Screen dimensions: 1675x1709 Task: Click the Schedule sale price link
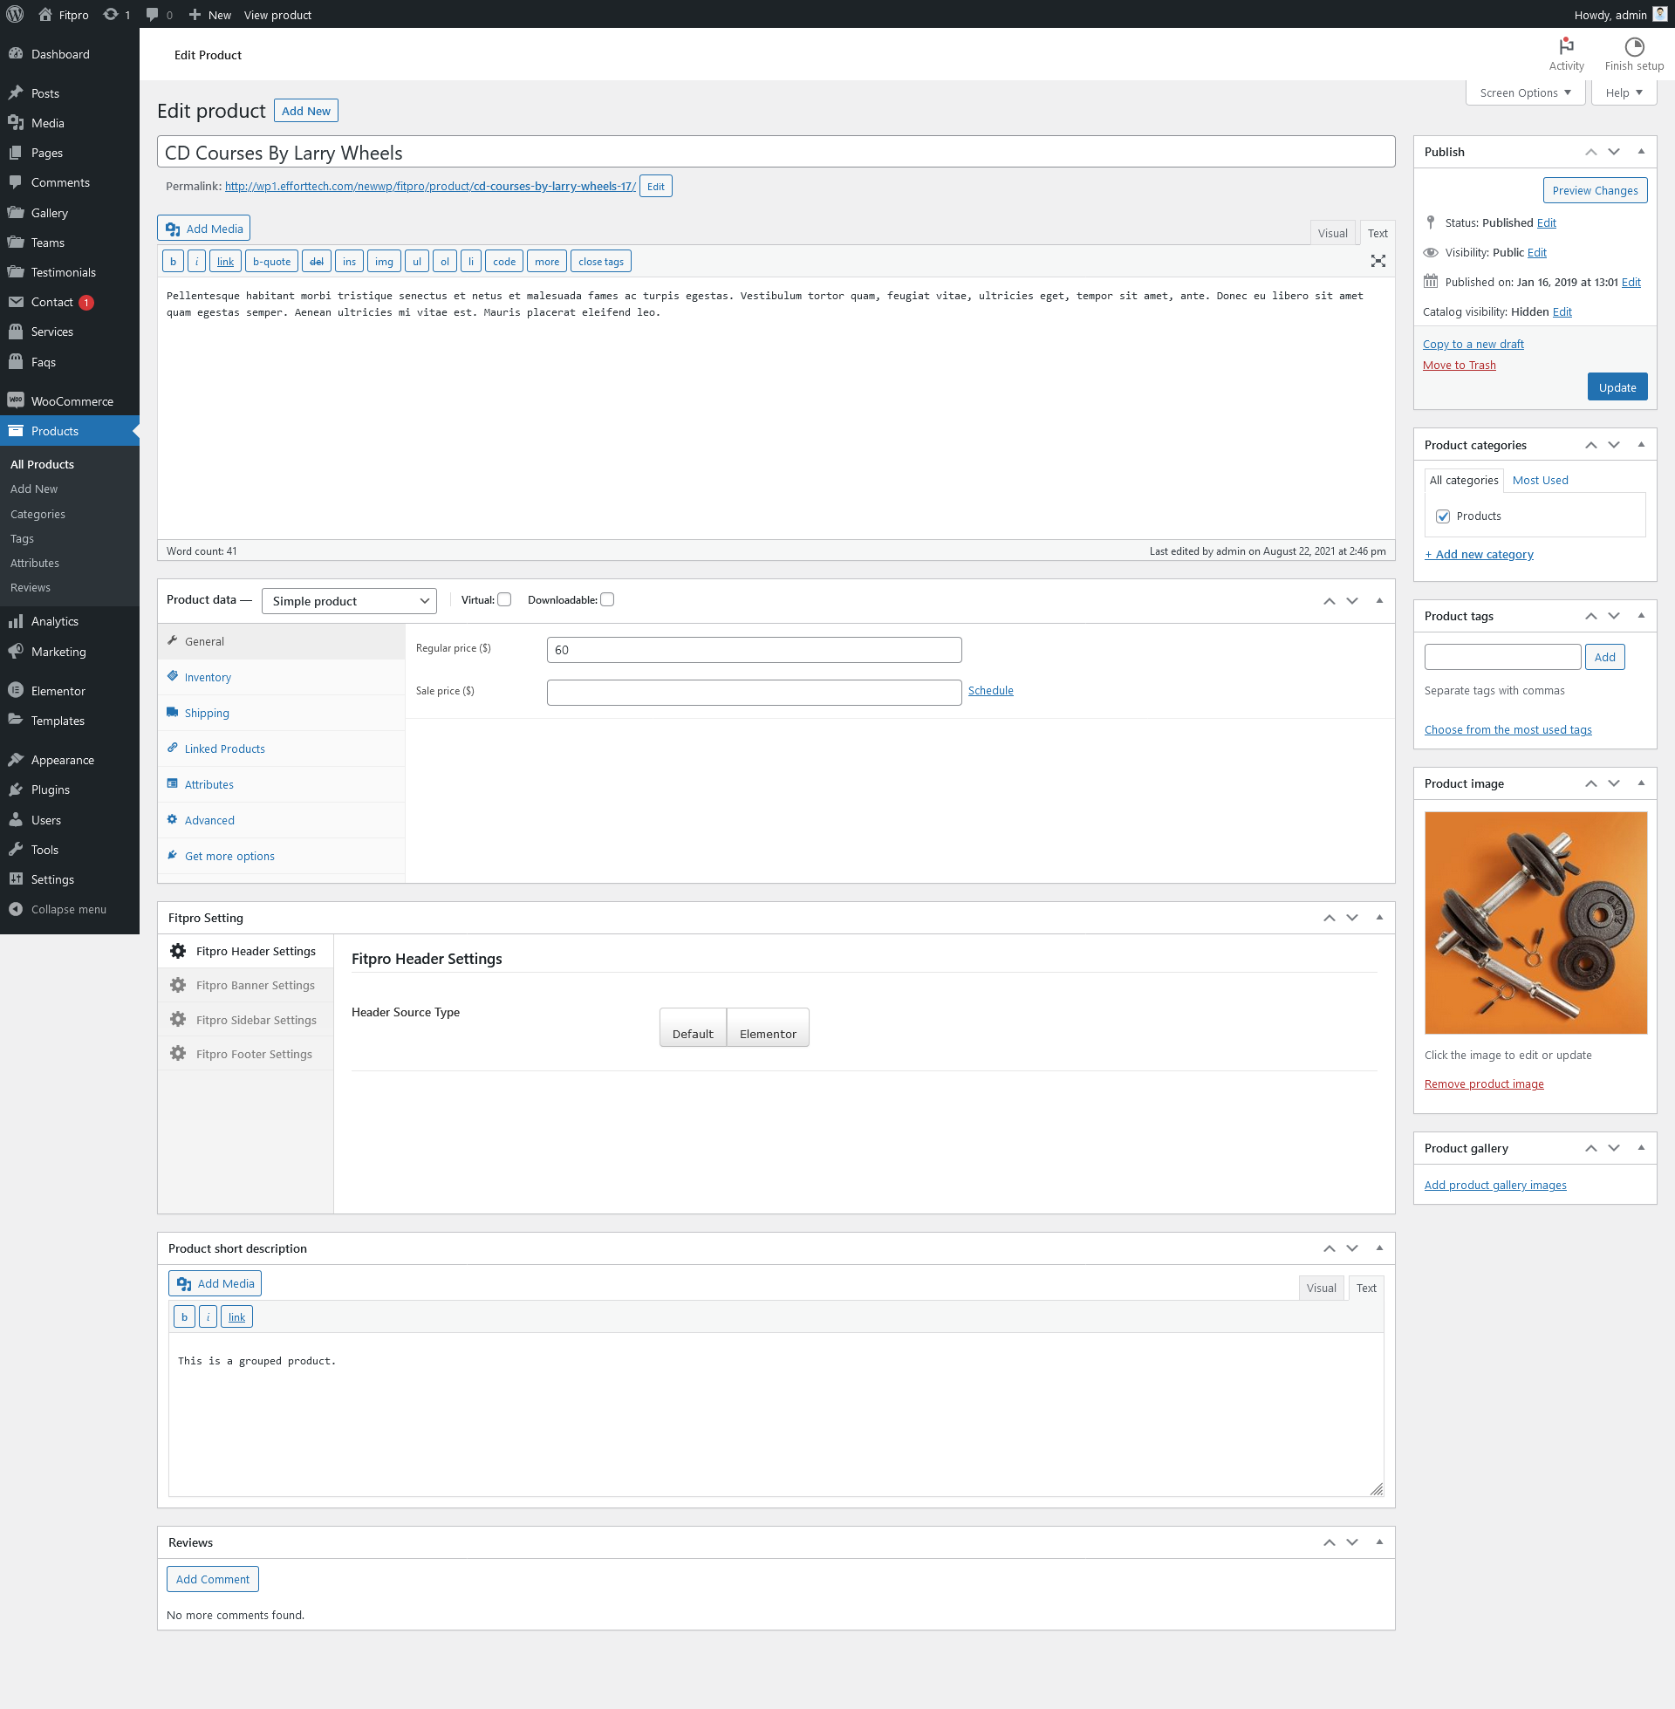click(990, 690)
